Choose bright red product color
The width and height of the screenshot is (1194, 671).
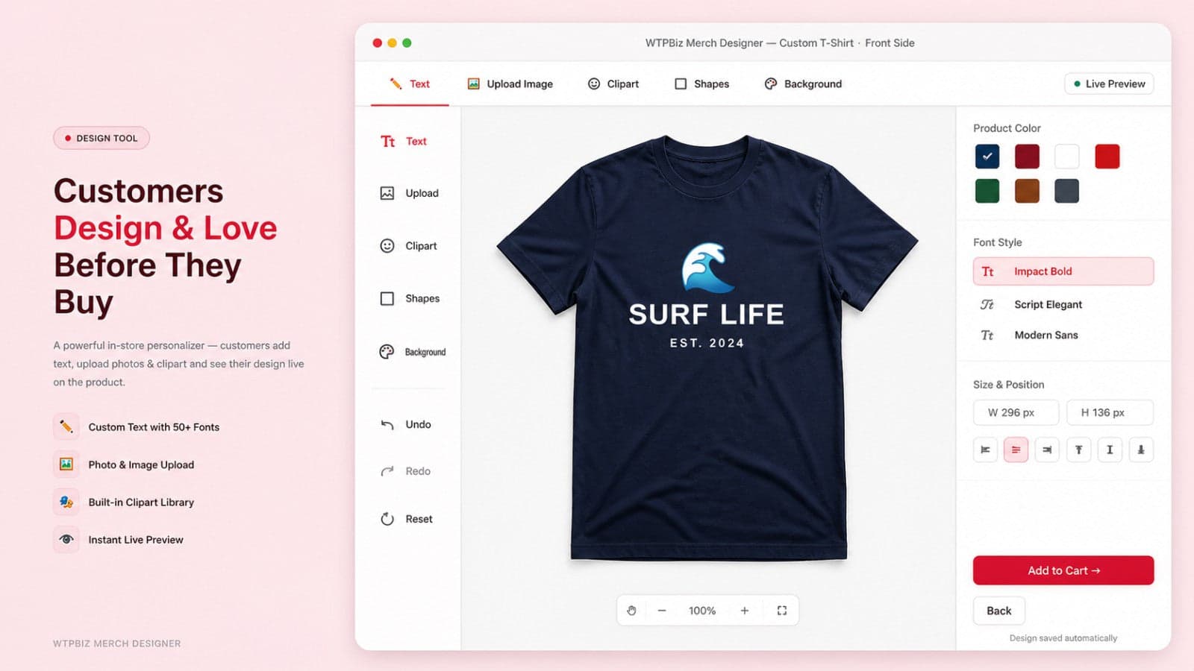tap(1107, 157)
